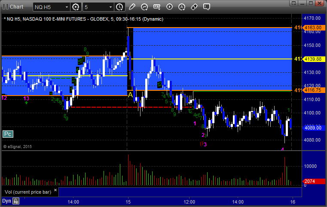Screen dimensions: 327x207
Task: Click the 15 date label on time axis
Action: (128, 202)
